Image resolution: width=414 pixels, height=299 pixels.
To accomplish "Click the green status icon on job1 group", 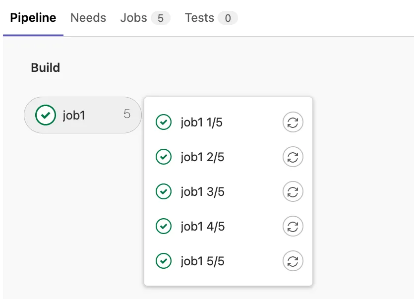I will pyautogui.click(x=46, y=115).
